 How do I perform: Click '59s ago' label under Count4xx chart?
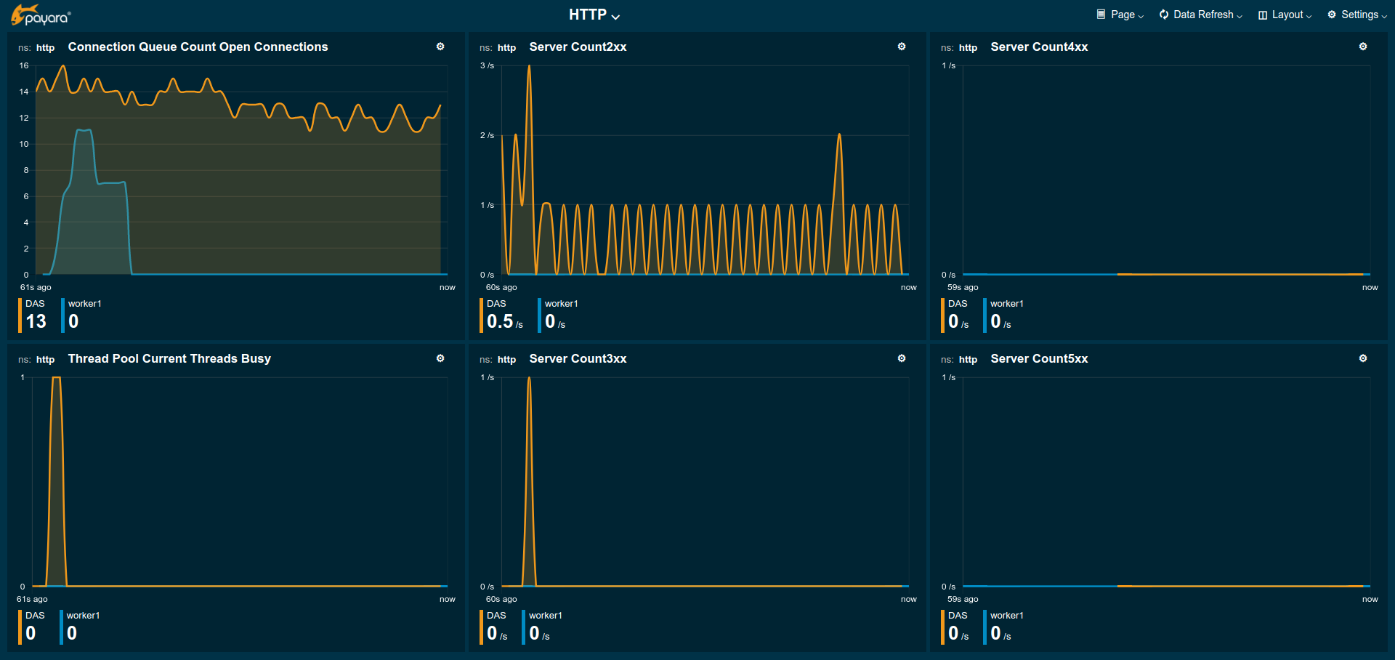963,287
